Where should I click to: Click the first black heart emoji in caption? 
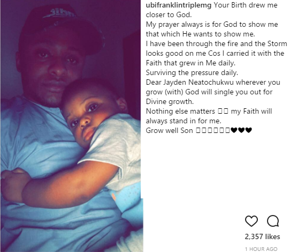(x=234, y=130)
